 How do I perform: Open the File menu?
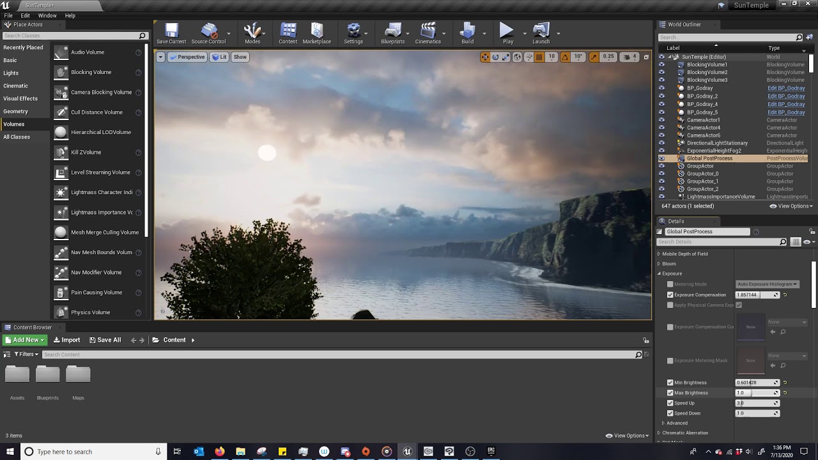8,15
